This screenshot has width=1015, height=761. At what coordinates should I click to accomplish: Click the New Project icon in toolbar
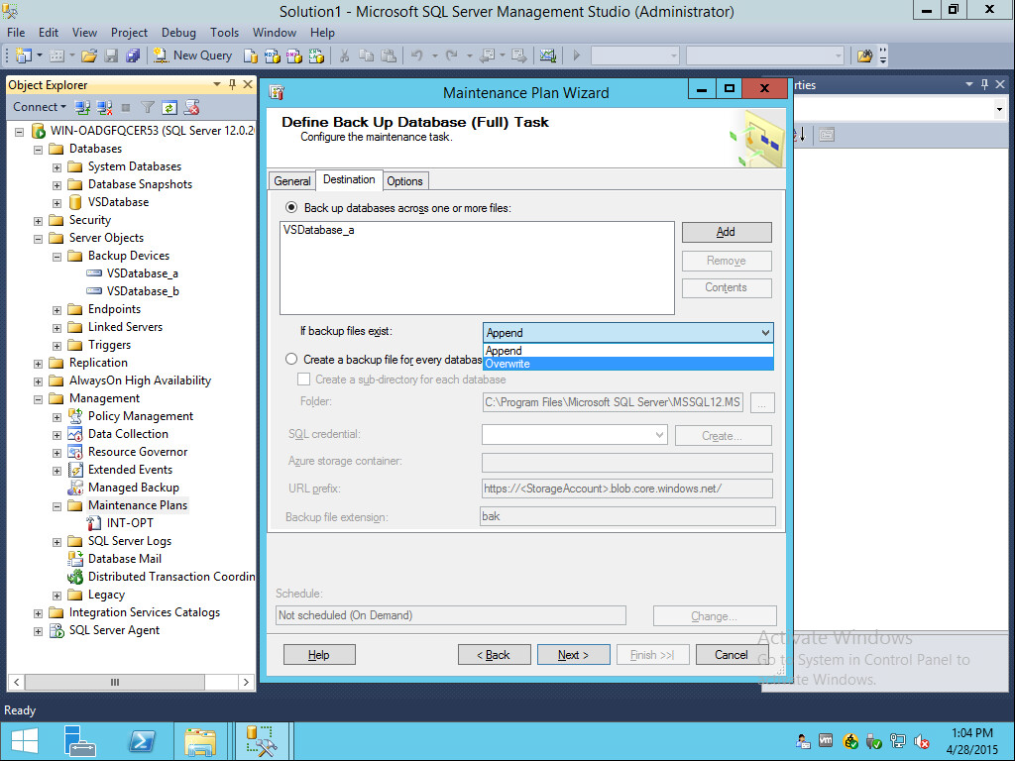pyautogui.click(x=24, y=55)
